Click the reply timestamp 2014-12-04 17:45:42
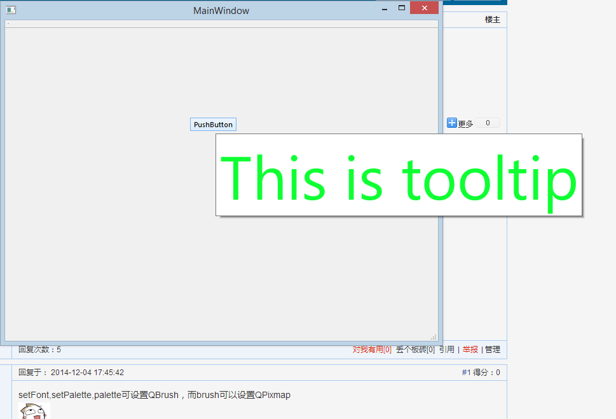The width and height of the screenshot is (616, 419). [x=87, y=372]
